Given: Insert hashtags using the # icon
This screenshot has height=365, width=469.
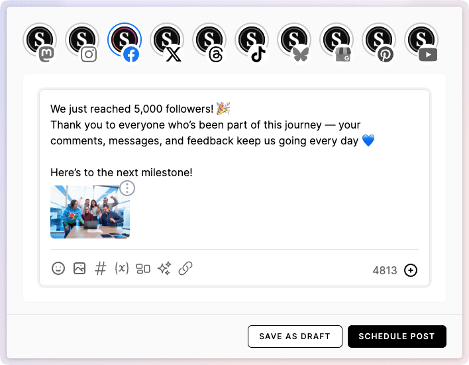Looking at the screenshot, I should pos(101,268).
